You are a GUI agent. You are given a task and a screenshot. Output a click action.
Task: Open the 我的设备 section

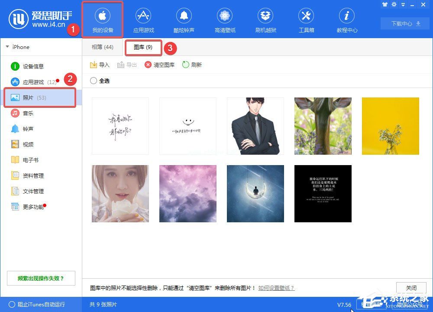(102, 19)
